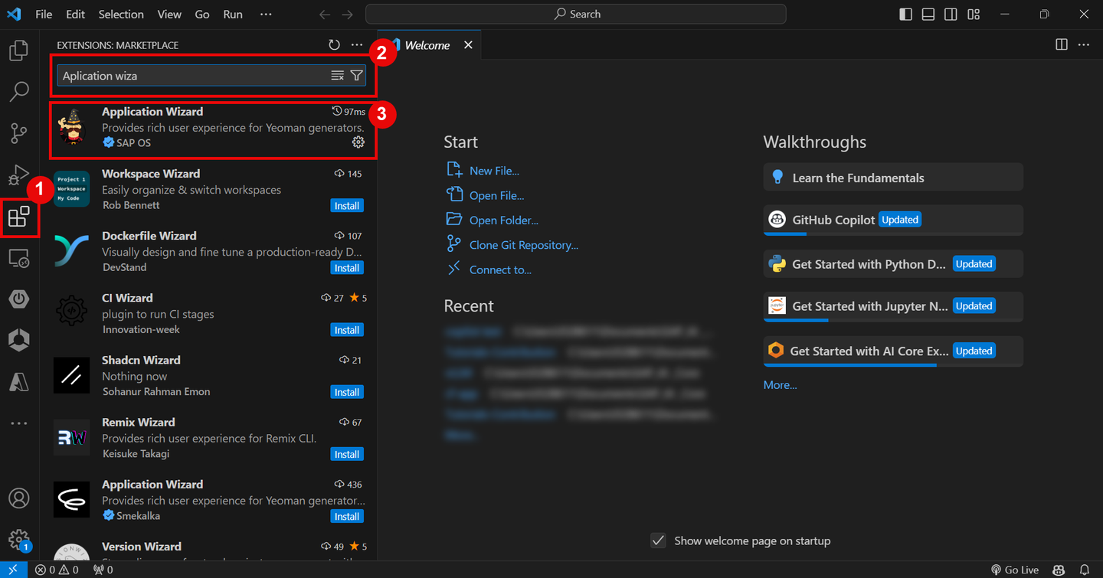This screenshot has height=578, width=1103.
Task: Open the extensions filter dropdown
Action: pos(357,75)
